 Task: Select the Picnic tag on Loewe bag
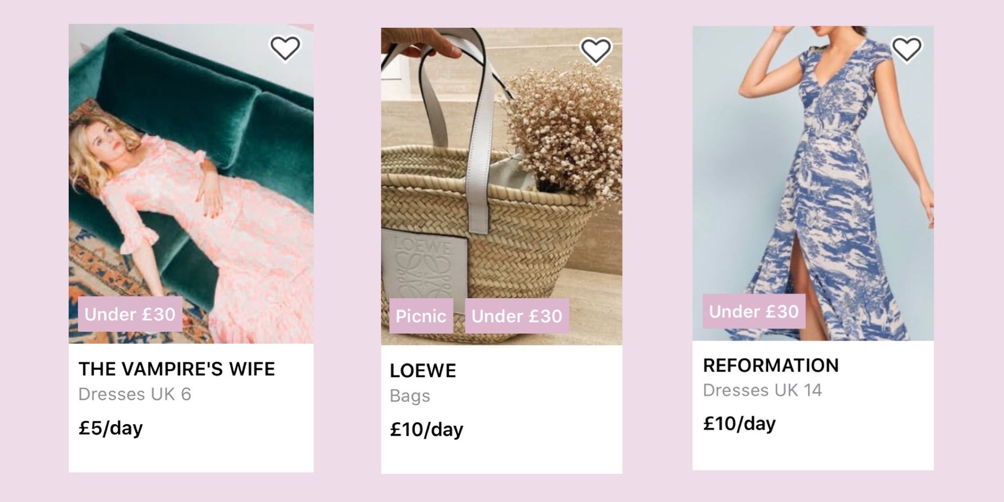coord(421,316)
